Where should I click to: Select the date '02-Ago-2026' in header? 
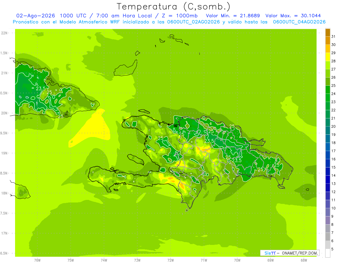[36, 16]
